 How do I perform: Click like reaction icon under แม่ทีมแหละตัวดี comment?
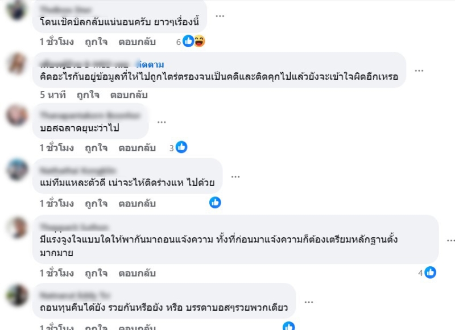click(215, 203)
